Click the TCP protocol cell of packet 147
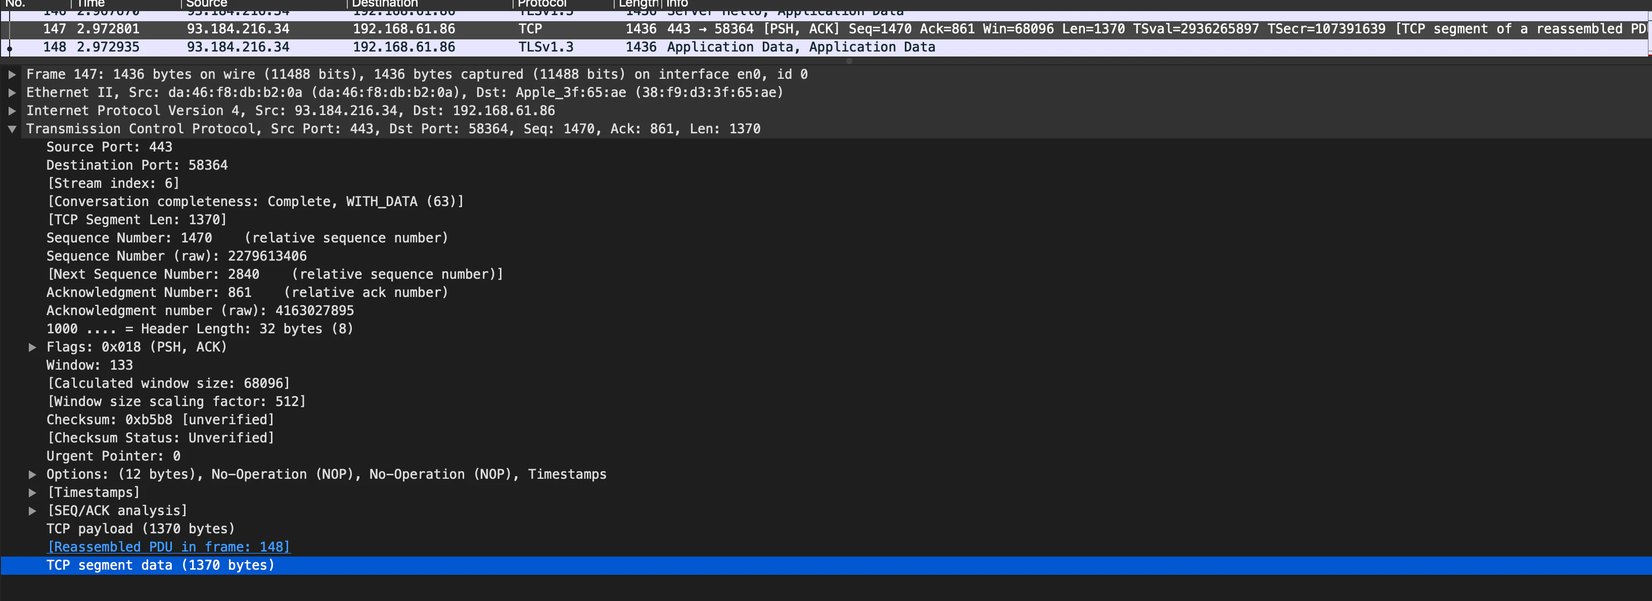Image resolution: width=1652 pixels, height=601 pixels. click(x=530, y=29)
